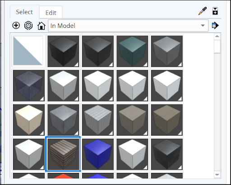
Task: Select the default material diagonal swatch
Action: [28, 51]
